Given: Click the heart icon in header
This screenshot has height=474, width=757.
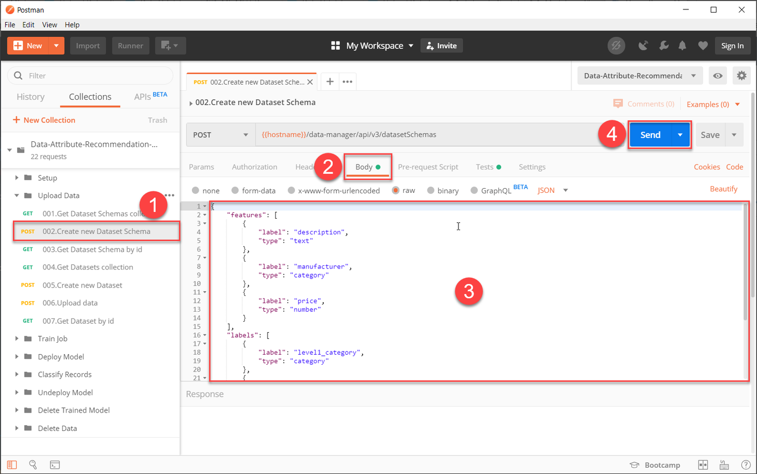Looking at the screenshot, I should [703, 46].
